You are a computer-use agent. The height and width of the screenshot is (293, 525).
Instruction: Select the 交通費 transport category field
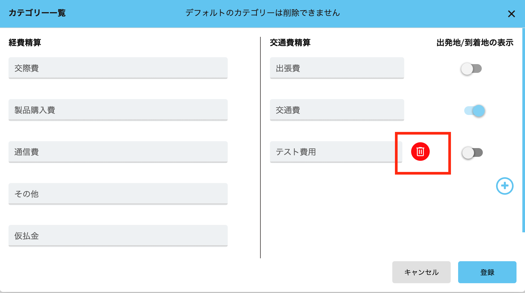tap(337, 110)
